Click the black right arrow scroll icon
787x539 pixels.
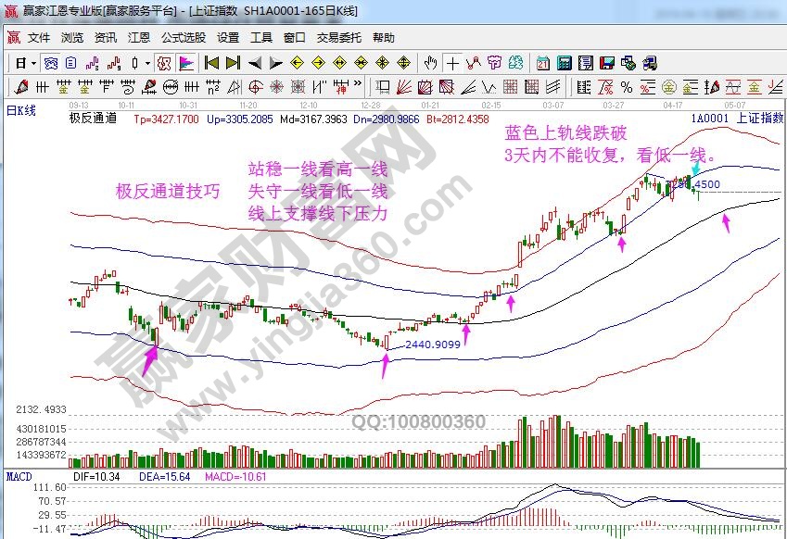pyautogui.click(x=275, y=63)
